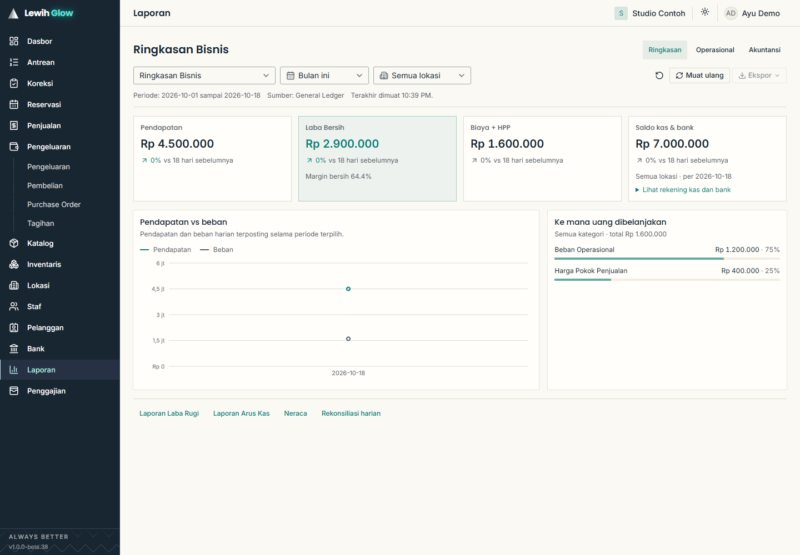Switch to the Operasional tab
This screenshot has height=555, width=800.
[715, 50]
